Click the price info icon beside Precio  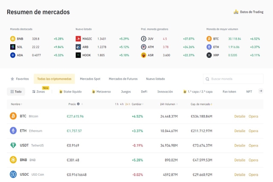78,104
